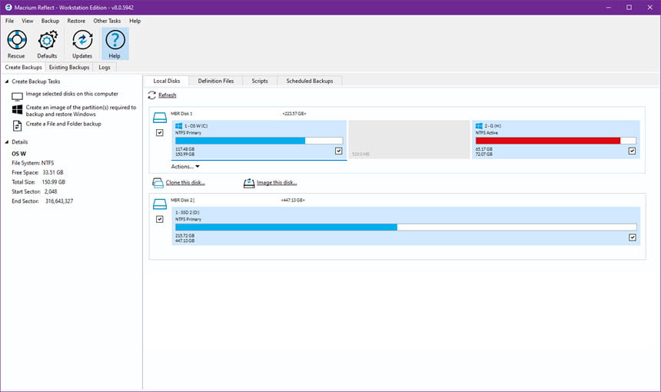
Task: Select the Local Disks tab
Action: point(167,81)
